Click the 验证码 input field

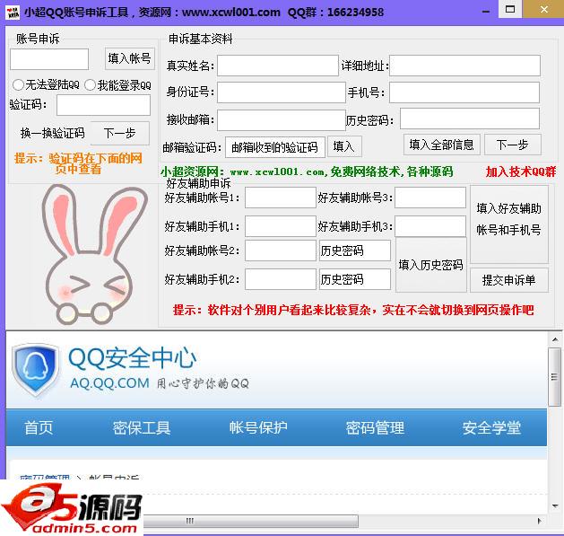coord(104,105)
